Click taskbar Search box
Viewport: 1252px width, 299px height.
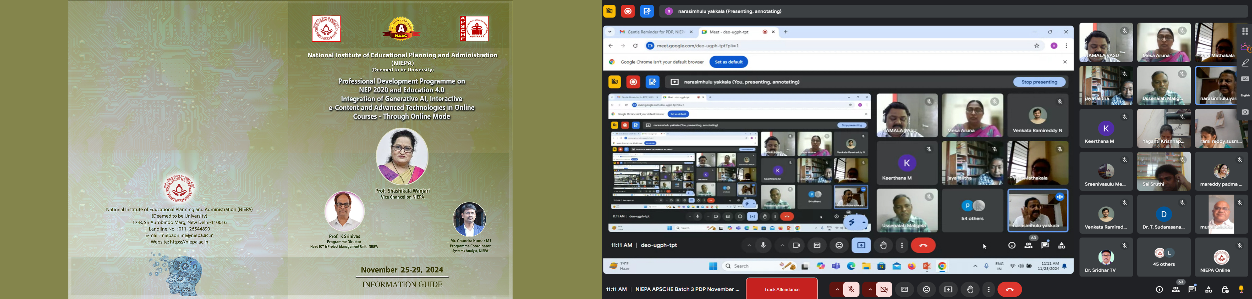(759, 266)
